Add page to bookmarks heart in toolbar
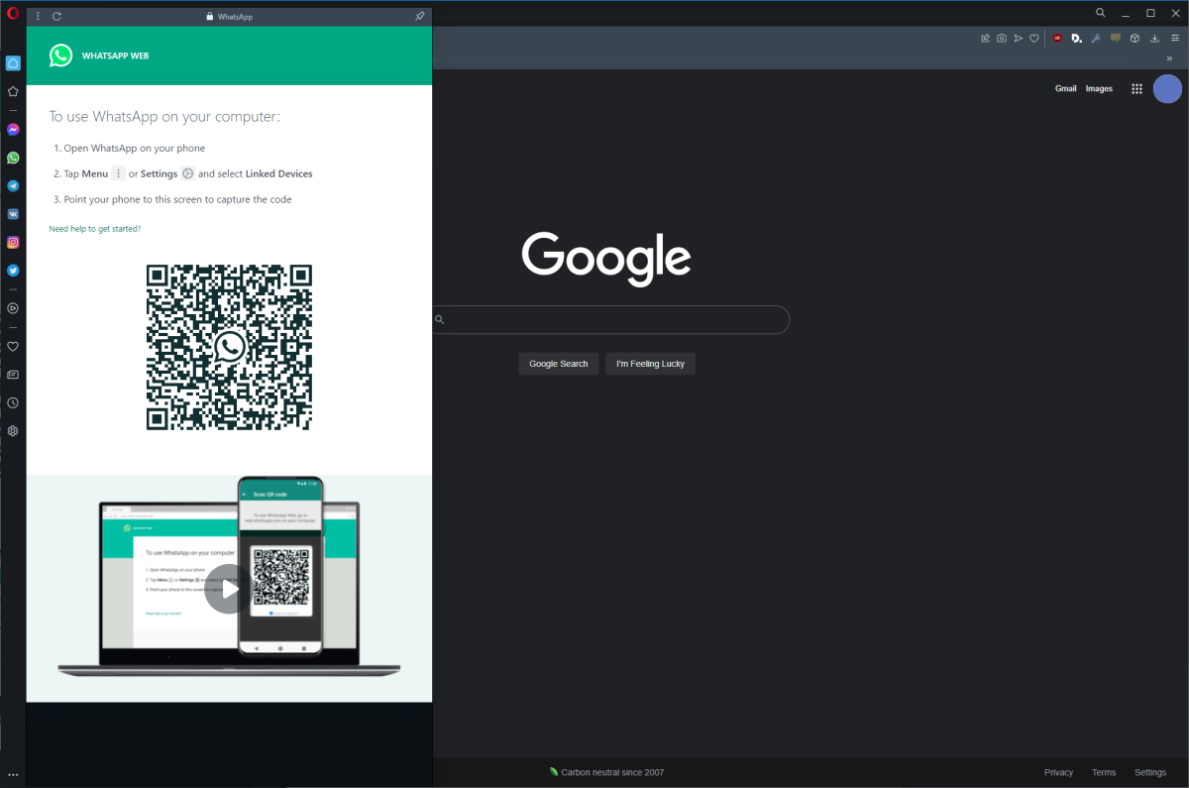The height and width of the screenshot is (788, 1189). tap(1033, 38)
